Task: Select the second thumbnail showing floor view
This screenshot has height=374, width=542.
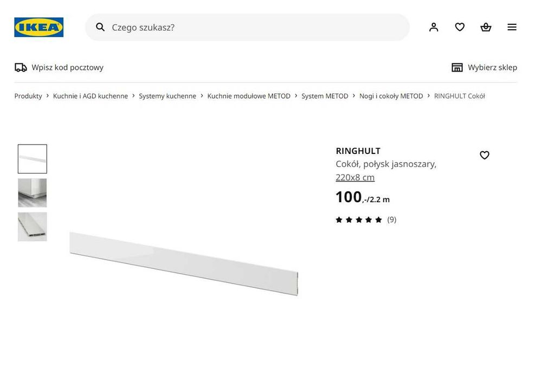Action: [x=33, y=193]
